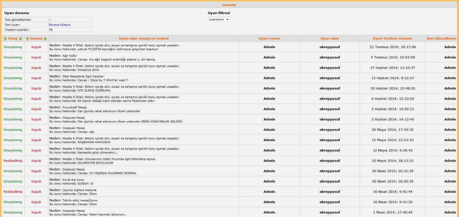This screenshot has height=217, width=459.
Task: Open topic 'yahudi FİLİSTİN bayrağını indirmeye çalışırken basılıyor'
Action: tap(118, 49)
